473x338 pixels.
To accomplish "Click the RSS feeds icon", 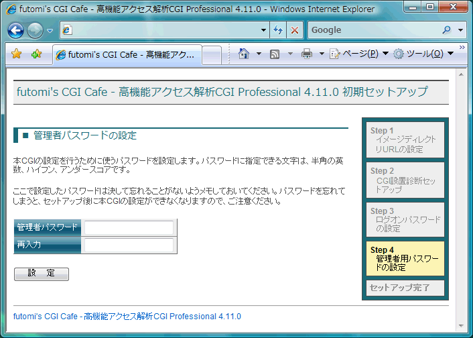I will (275, 54).
